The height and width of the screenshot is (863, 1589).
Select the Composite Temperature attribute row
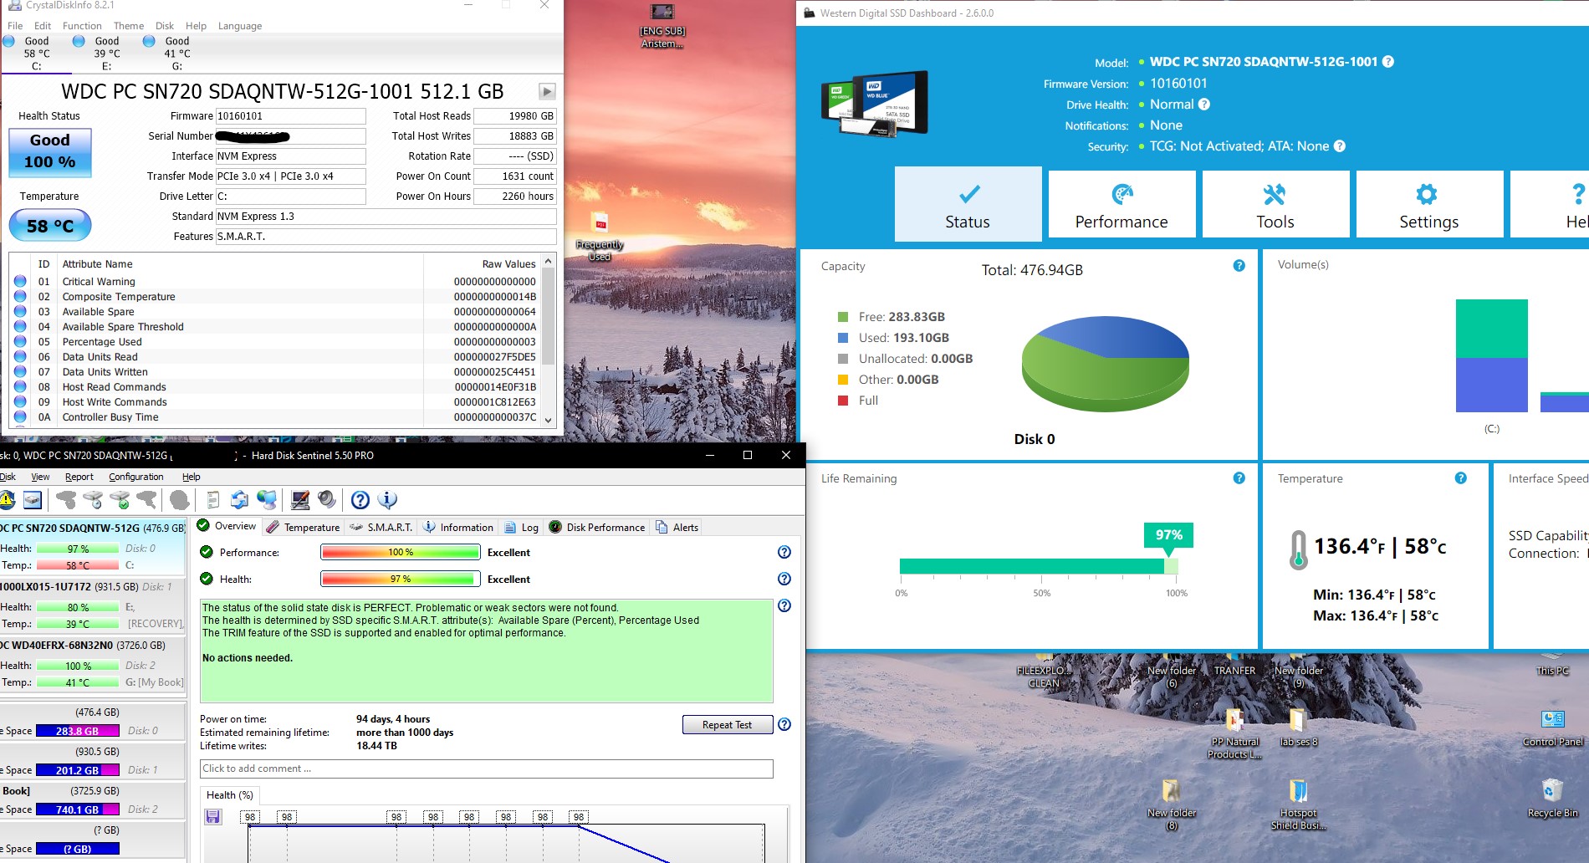click(x=276, y=297)
